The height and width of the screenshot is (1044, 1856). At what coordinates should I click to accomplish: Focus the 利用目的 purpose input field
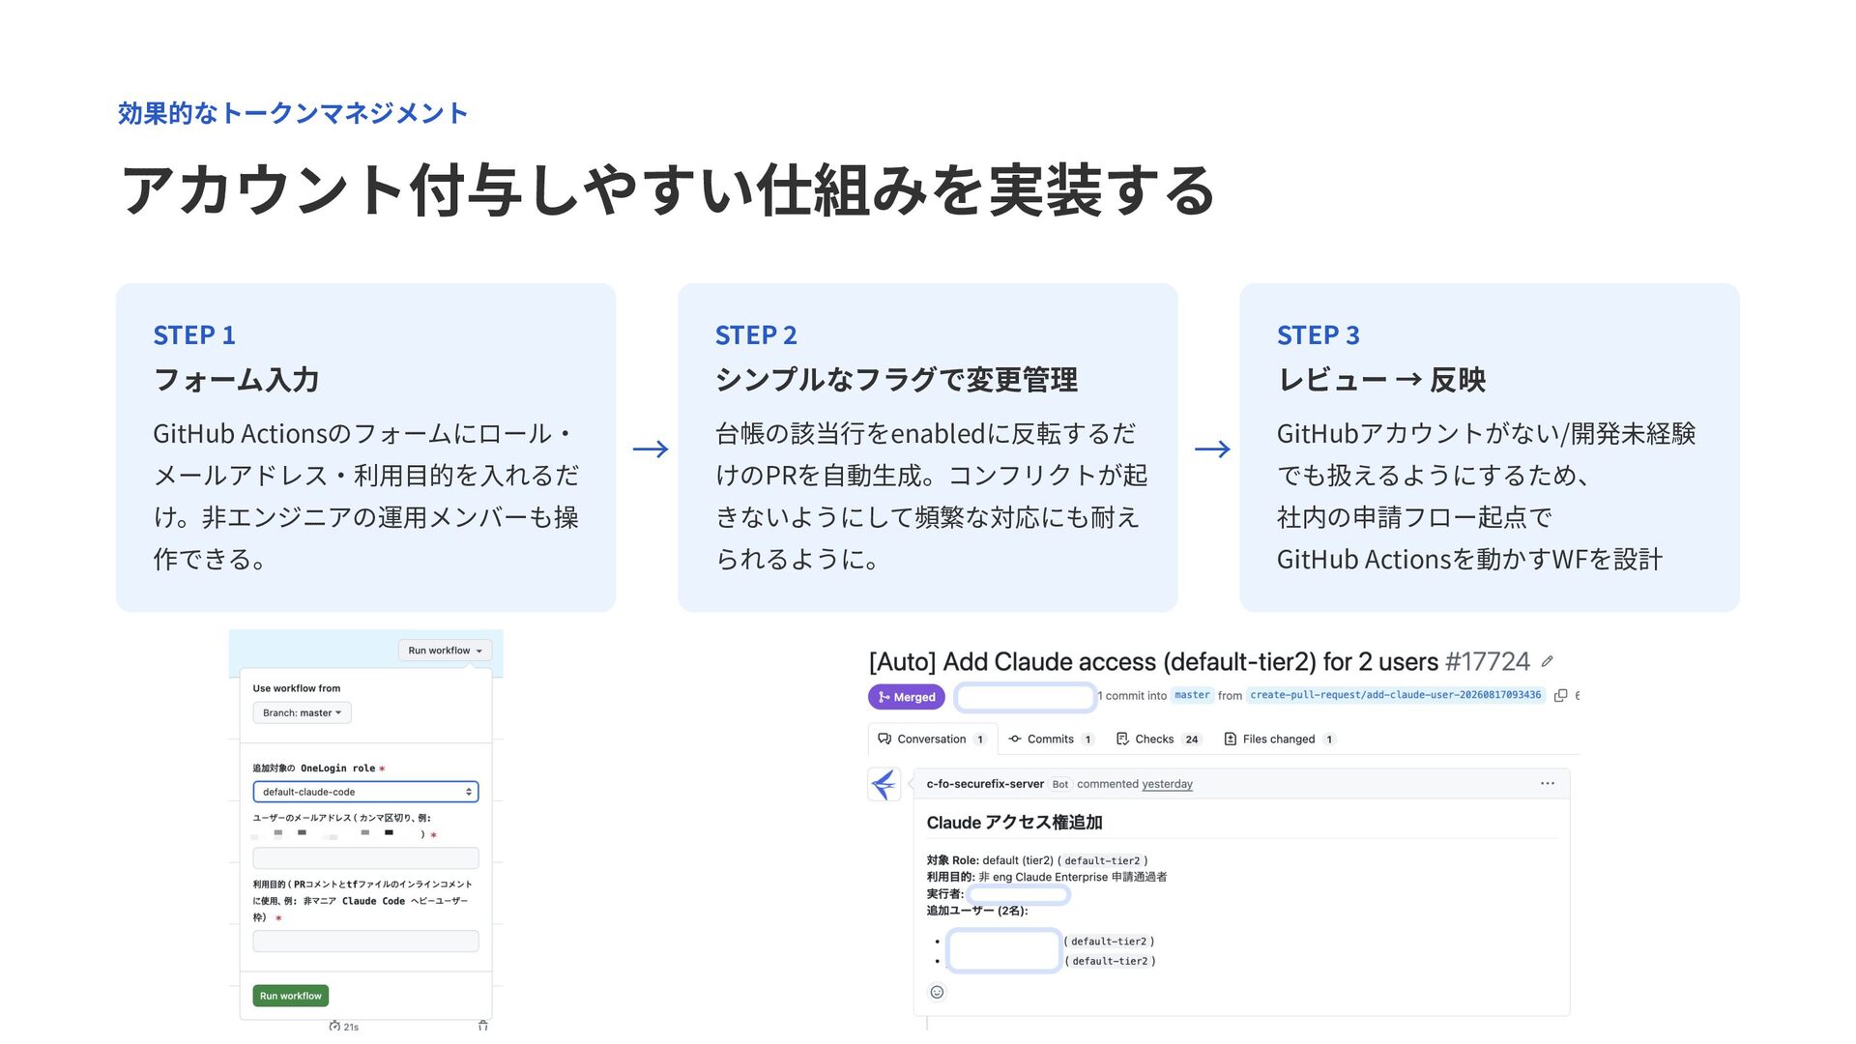[365, 941]
